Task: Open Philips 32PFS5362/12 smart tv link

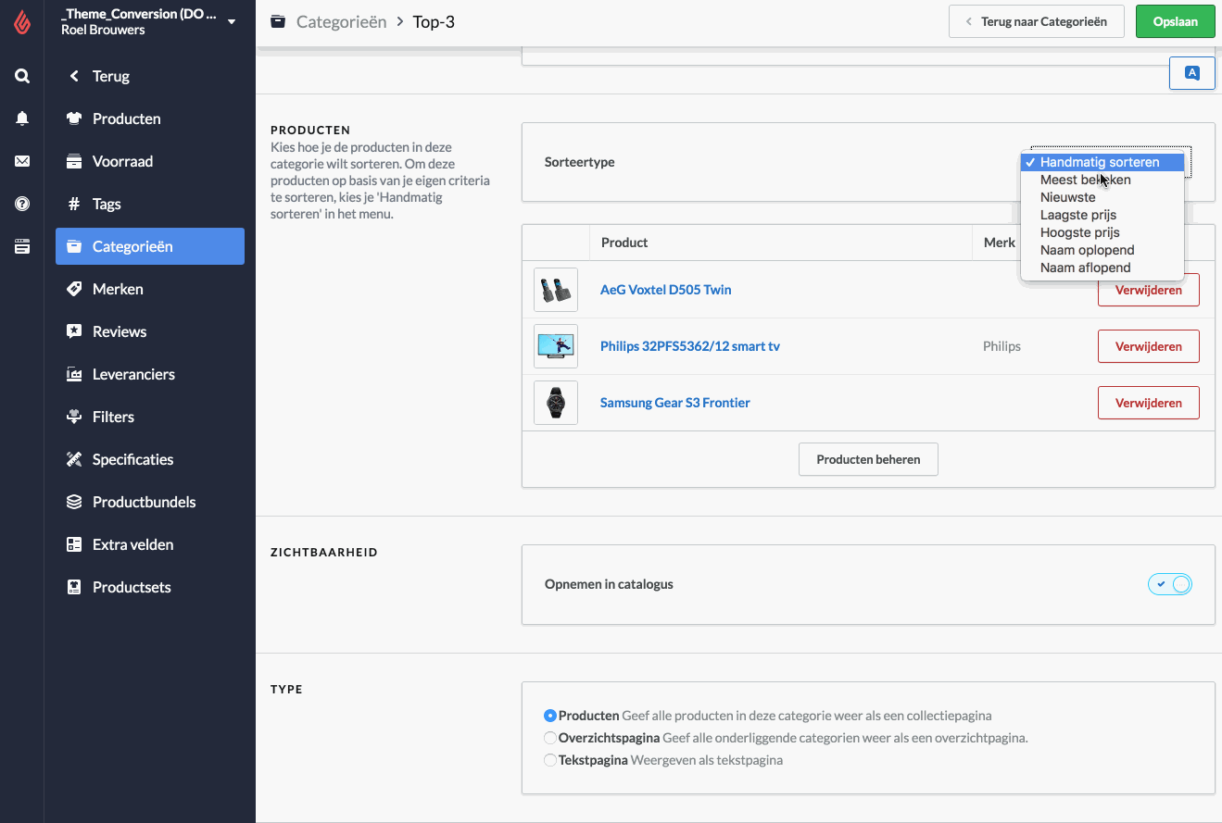Action: (690, 346)
